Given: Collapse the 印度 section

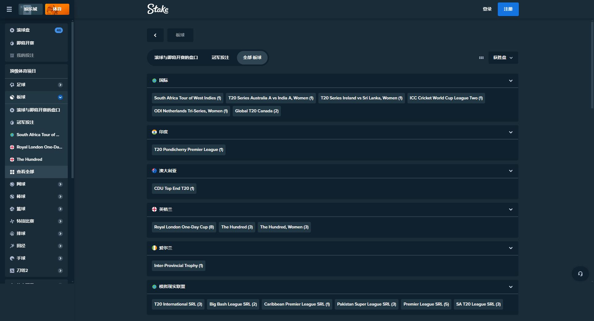Looking at the screenshot, I should pos(511,132).
